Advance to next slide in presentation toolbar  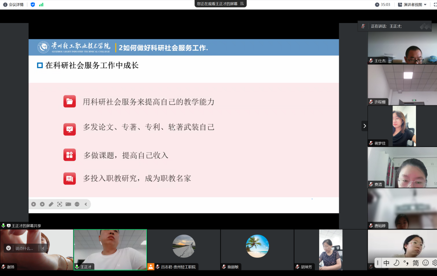click(42, 204)
